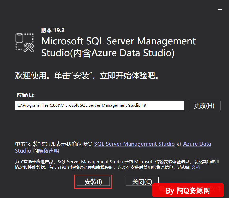The height and width of the screenshot is (198, 229).
Task: Open the 隐私声明 privacy statement link
Action: pos(48,151)
